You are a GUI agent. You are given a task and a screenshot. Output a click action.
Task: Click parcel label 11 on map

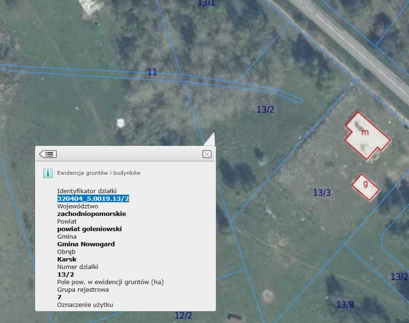pos(152,72)
